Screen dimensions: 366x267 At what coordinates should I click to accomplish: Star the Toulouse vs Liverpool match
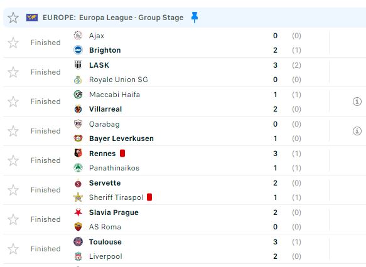pos(13,249)
